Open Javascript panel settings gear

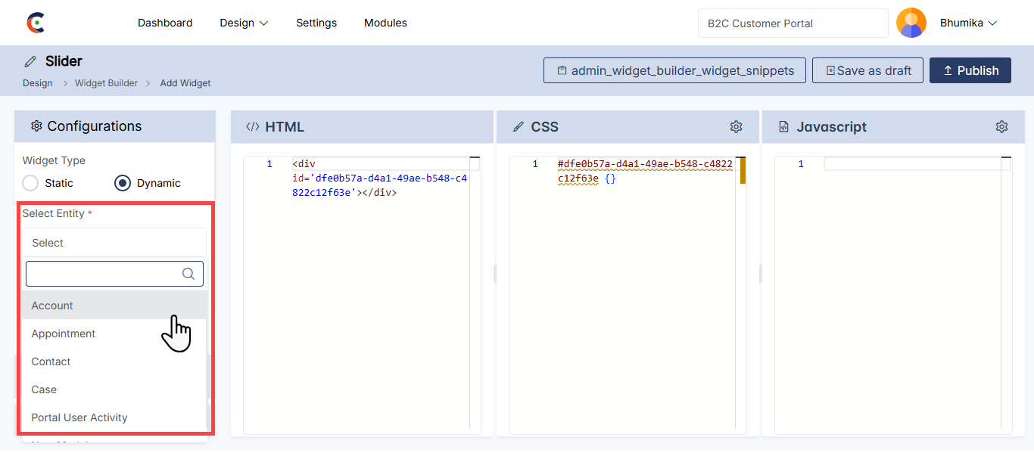click(x=1001, y=127)
